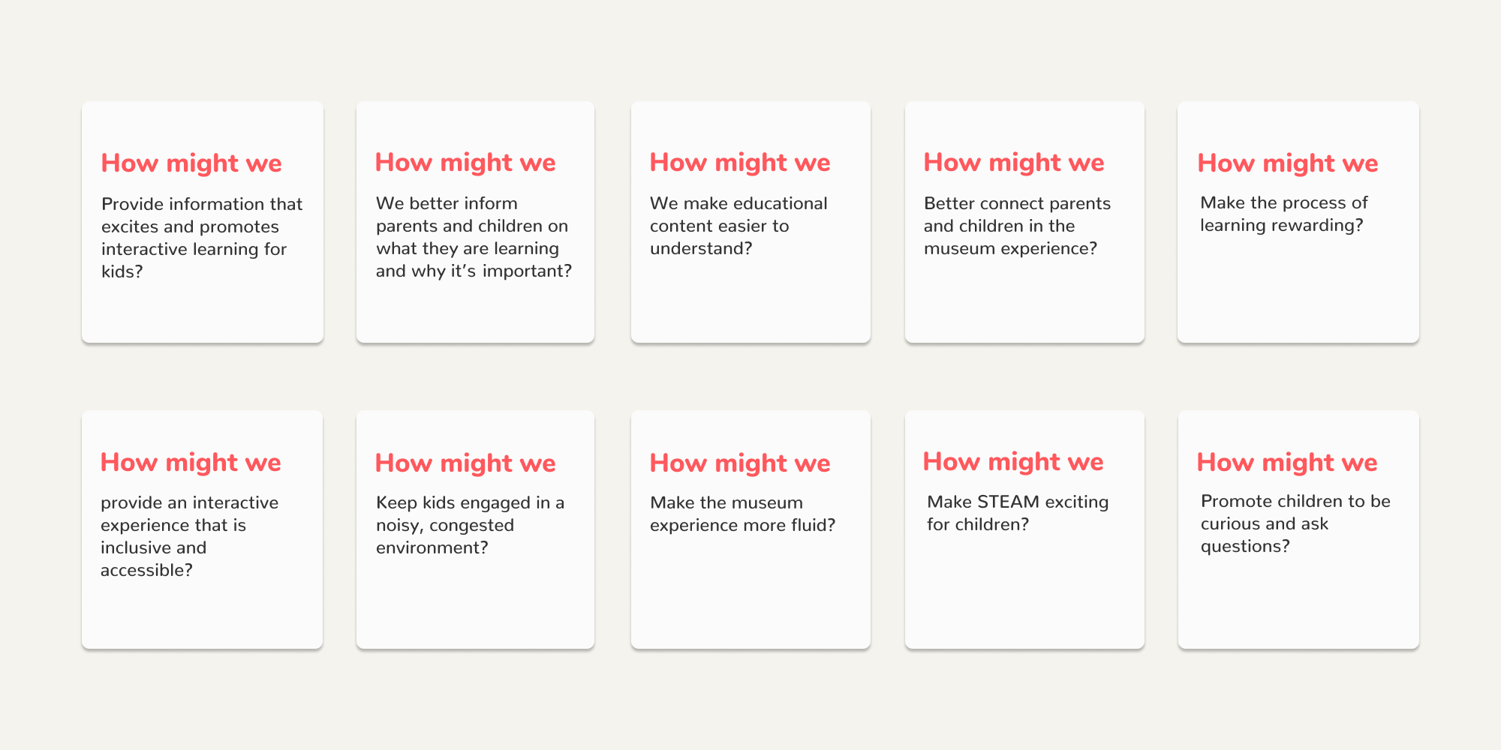Click heading above 'provide an interactive experience'
1501x750 pixels.
[191, 463]
